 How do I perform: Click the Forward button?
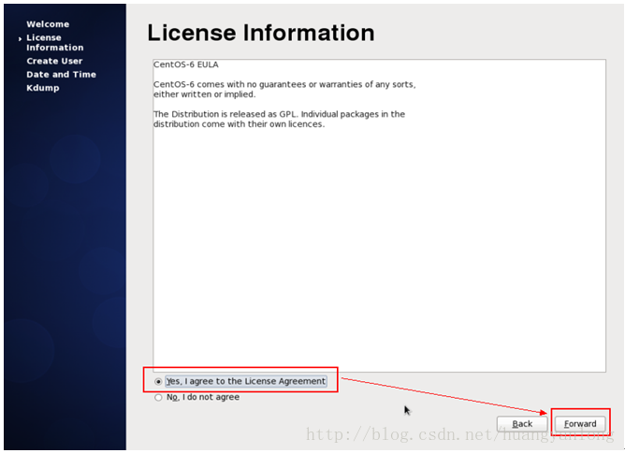580,424
